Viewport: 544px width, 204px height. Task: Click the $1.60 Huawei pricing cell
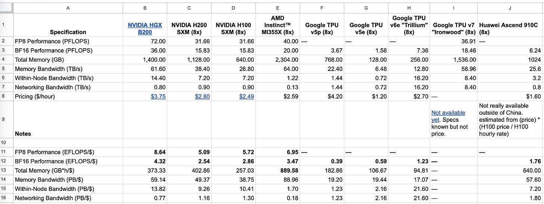pyautogui.click(x=511, y=96)
